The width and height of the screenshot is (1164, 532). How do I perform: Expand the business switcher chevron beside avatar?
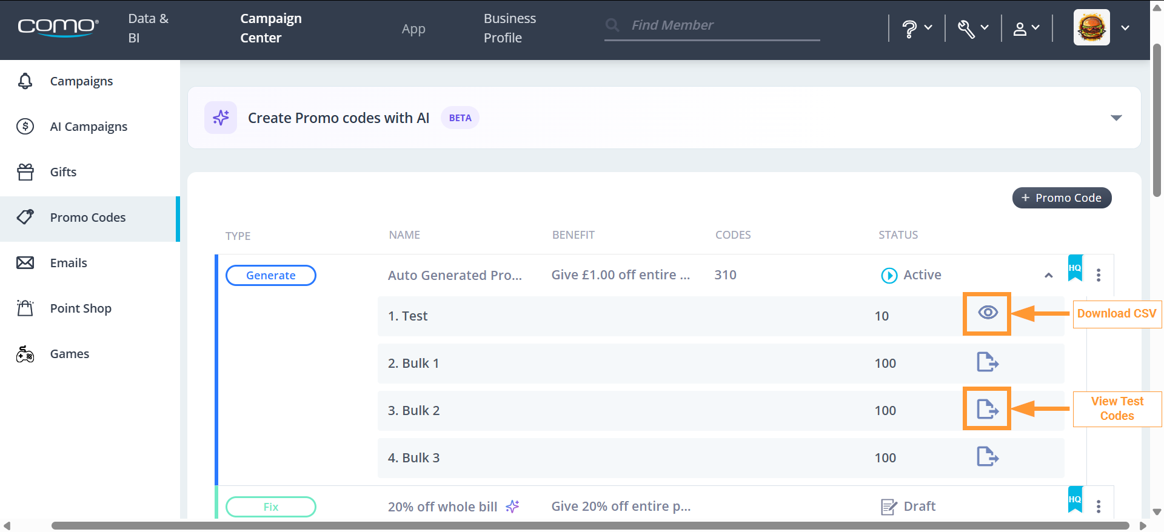tap(1125, 28)
